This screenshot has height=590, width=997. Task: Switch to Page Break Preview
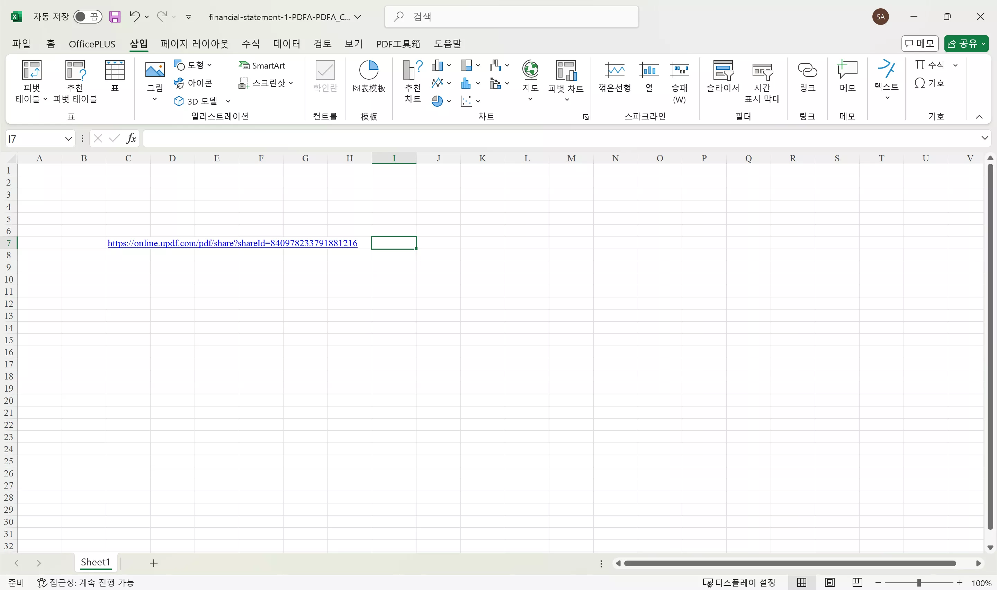tap(857, 582)
